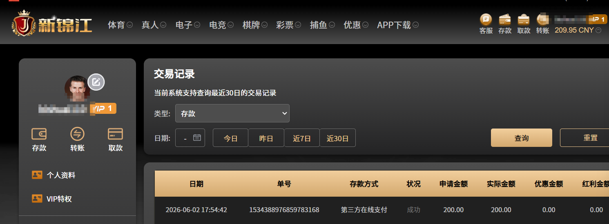Image resolution: width=609 pixels, height=224 pixels.
Task: Click the 单号 column header
Action: [284, 184]
